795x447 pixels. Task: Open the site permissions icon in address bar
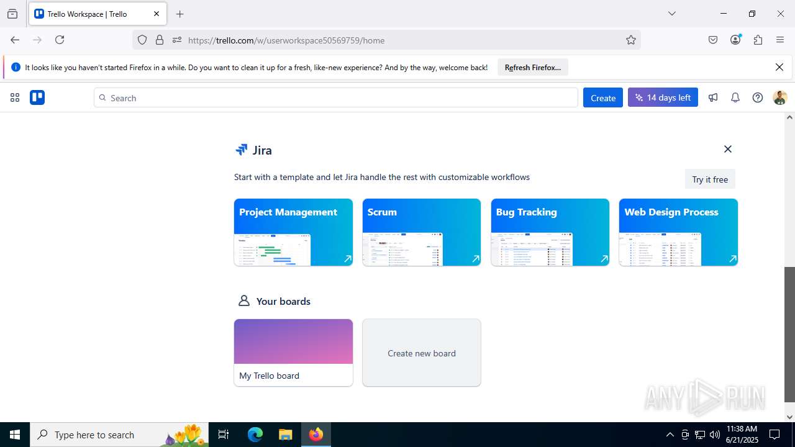(177, 40)
